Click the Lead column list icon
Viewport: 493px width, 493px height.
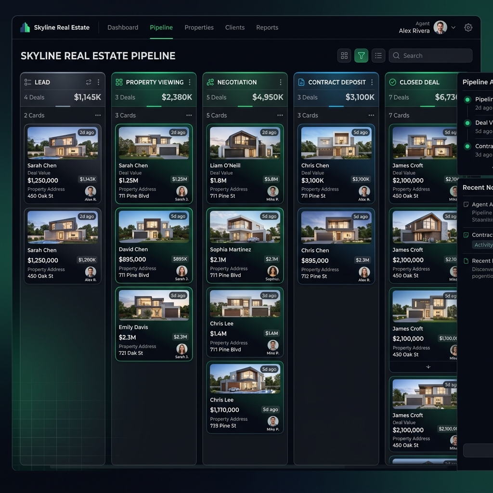(x=27, y=82)
